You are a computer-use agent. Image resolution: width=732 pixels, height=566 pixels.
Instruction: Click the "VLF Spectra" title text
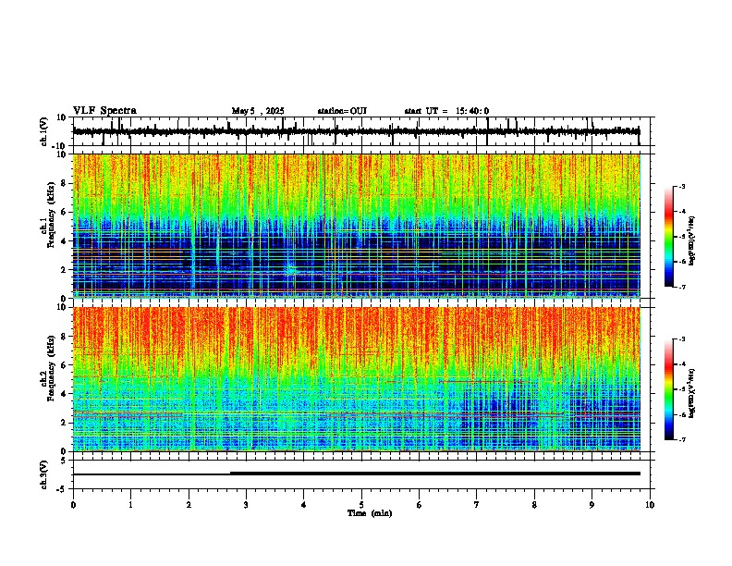point(104,110)
